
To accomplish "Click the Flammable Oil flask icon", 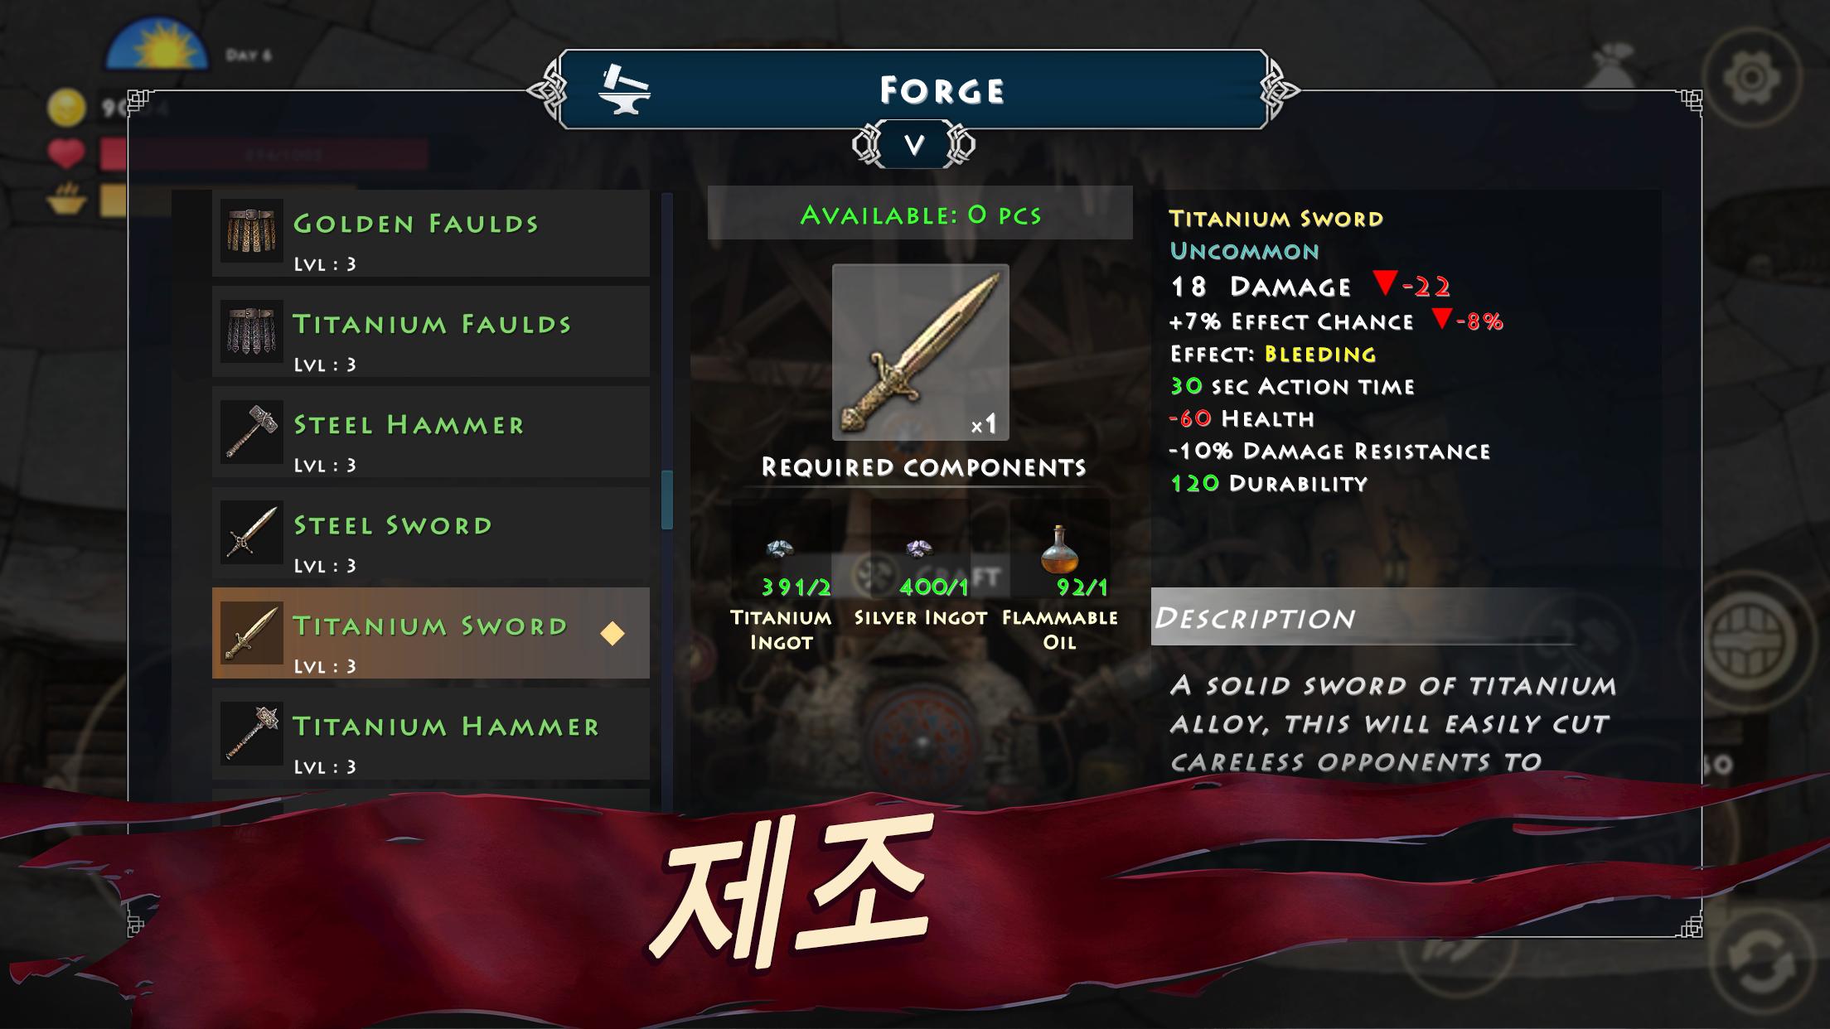I will click(x=1059, y=548).
